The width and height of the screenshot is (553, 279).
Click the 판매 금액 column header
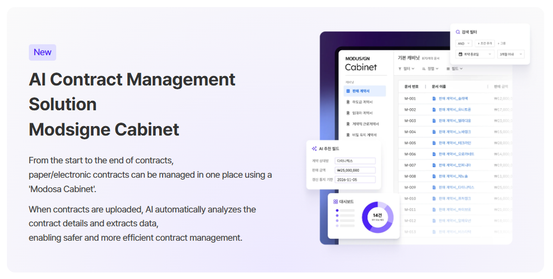pos(501,87)
